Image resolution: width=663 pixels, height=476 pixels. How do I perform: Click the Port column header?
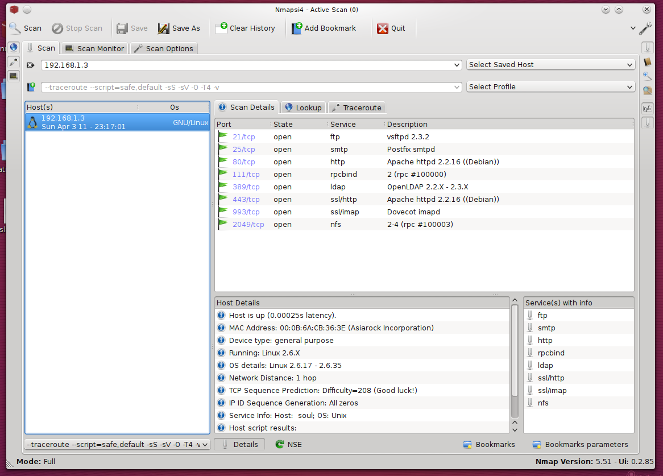click(243, 125)
